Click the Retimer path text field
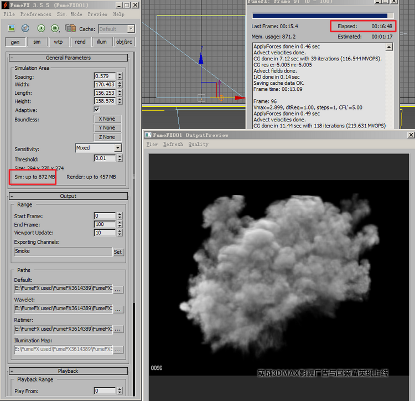415x401 pixels. click(x=64, y=329)
